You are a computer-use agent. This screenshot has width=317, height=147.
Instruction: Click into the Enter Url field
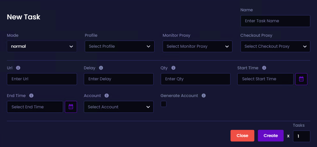42,79
